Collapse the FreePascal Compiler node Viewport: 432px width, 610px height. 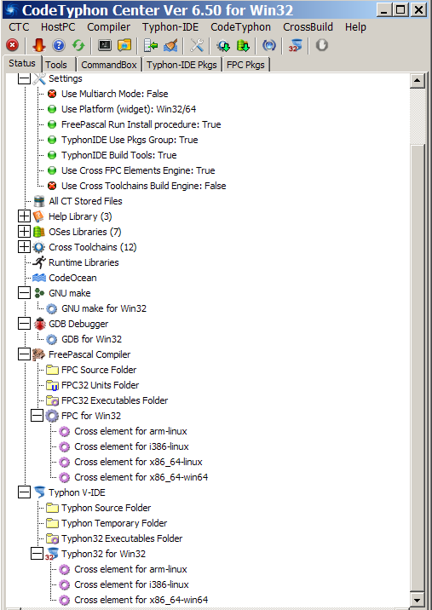(x=24, y=354)
